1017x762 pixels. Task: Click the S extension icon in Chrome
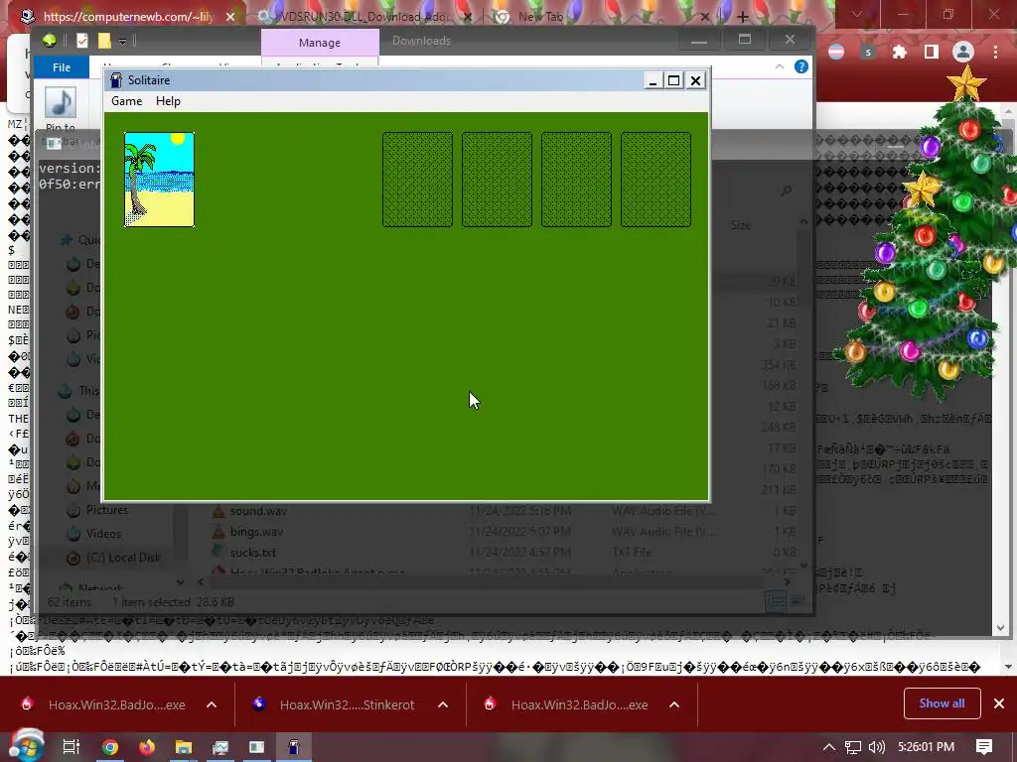(x=868, y=52)
